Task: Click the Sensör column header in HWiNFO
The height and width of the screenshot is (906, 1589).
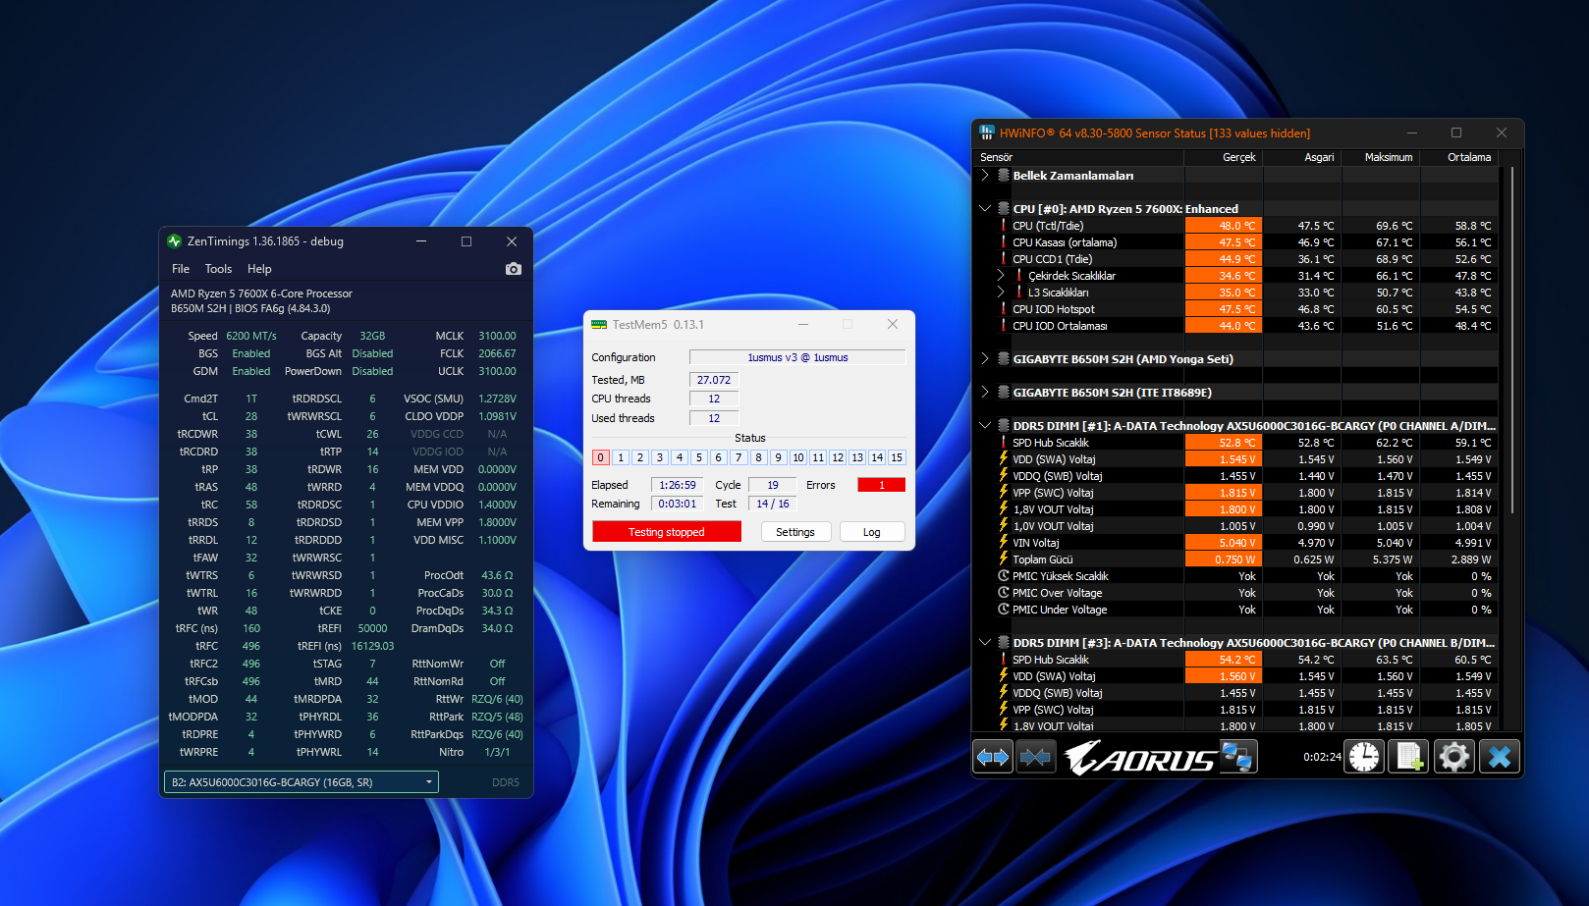Action: point(1080,157)
